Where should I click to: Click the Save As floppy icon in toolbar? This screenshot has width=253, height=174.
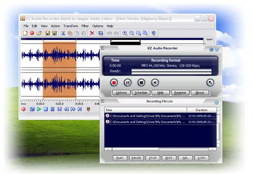pyautogui.click(x=54, y=33)
